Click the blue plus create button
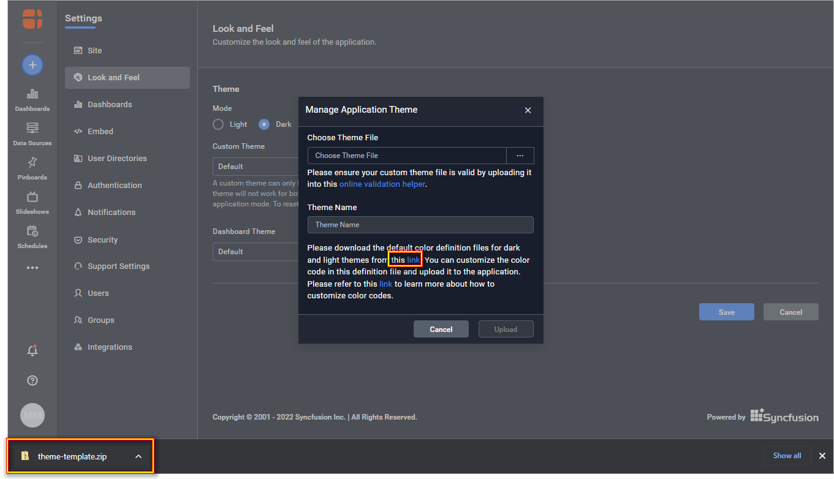 [x=32, y=64]
